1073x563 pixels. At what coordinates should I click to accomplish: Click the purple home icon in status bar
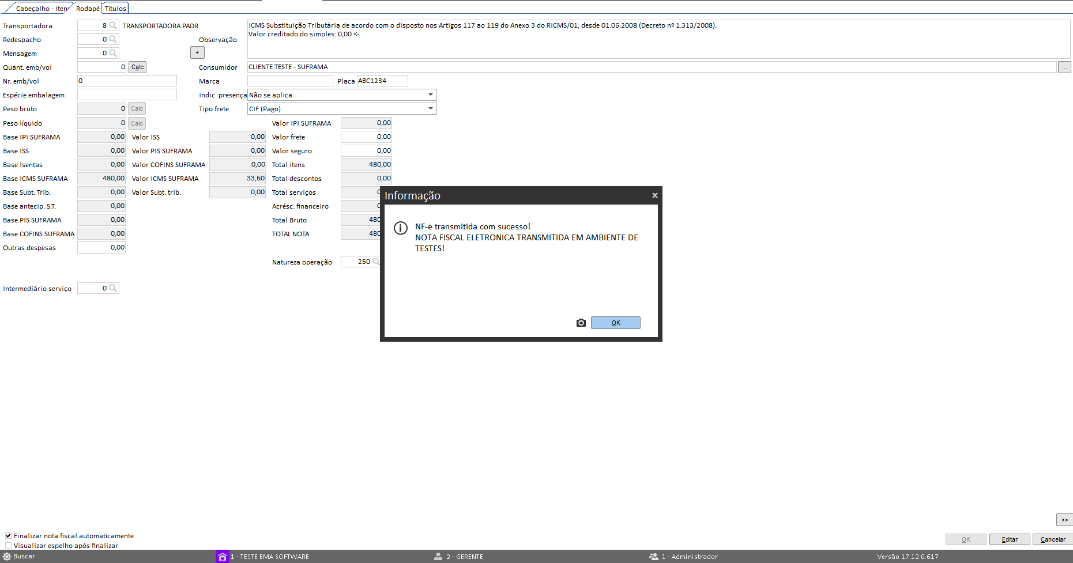click(x=223, y=557)
